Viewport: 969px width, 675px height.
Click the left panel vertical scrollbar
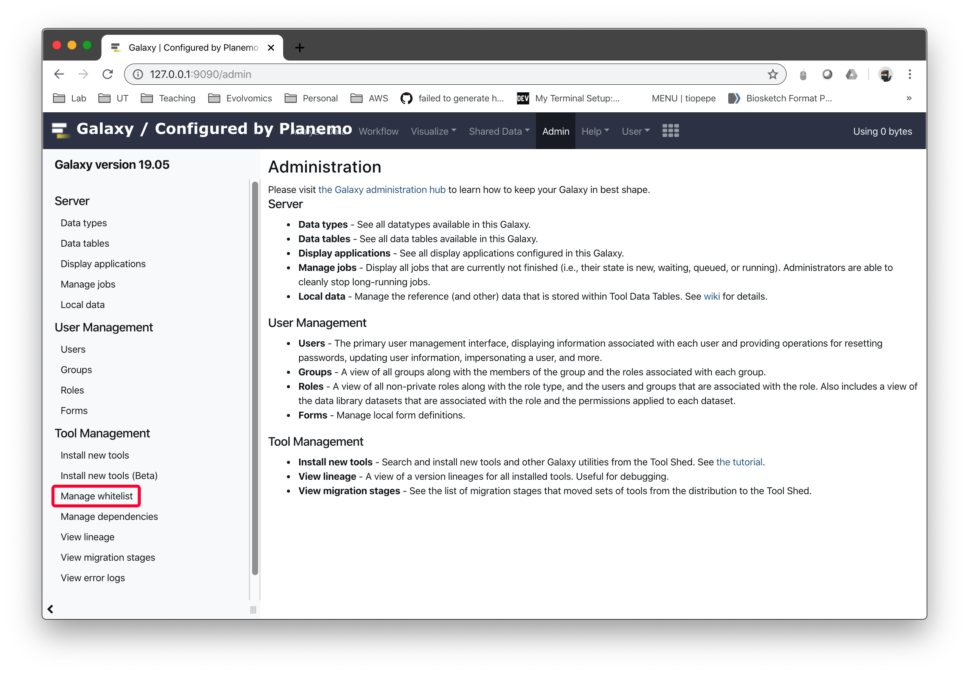pyautogui.click(x=254, y=378)
